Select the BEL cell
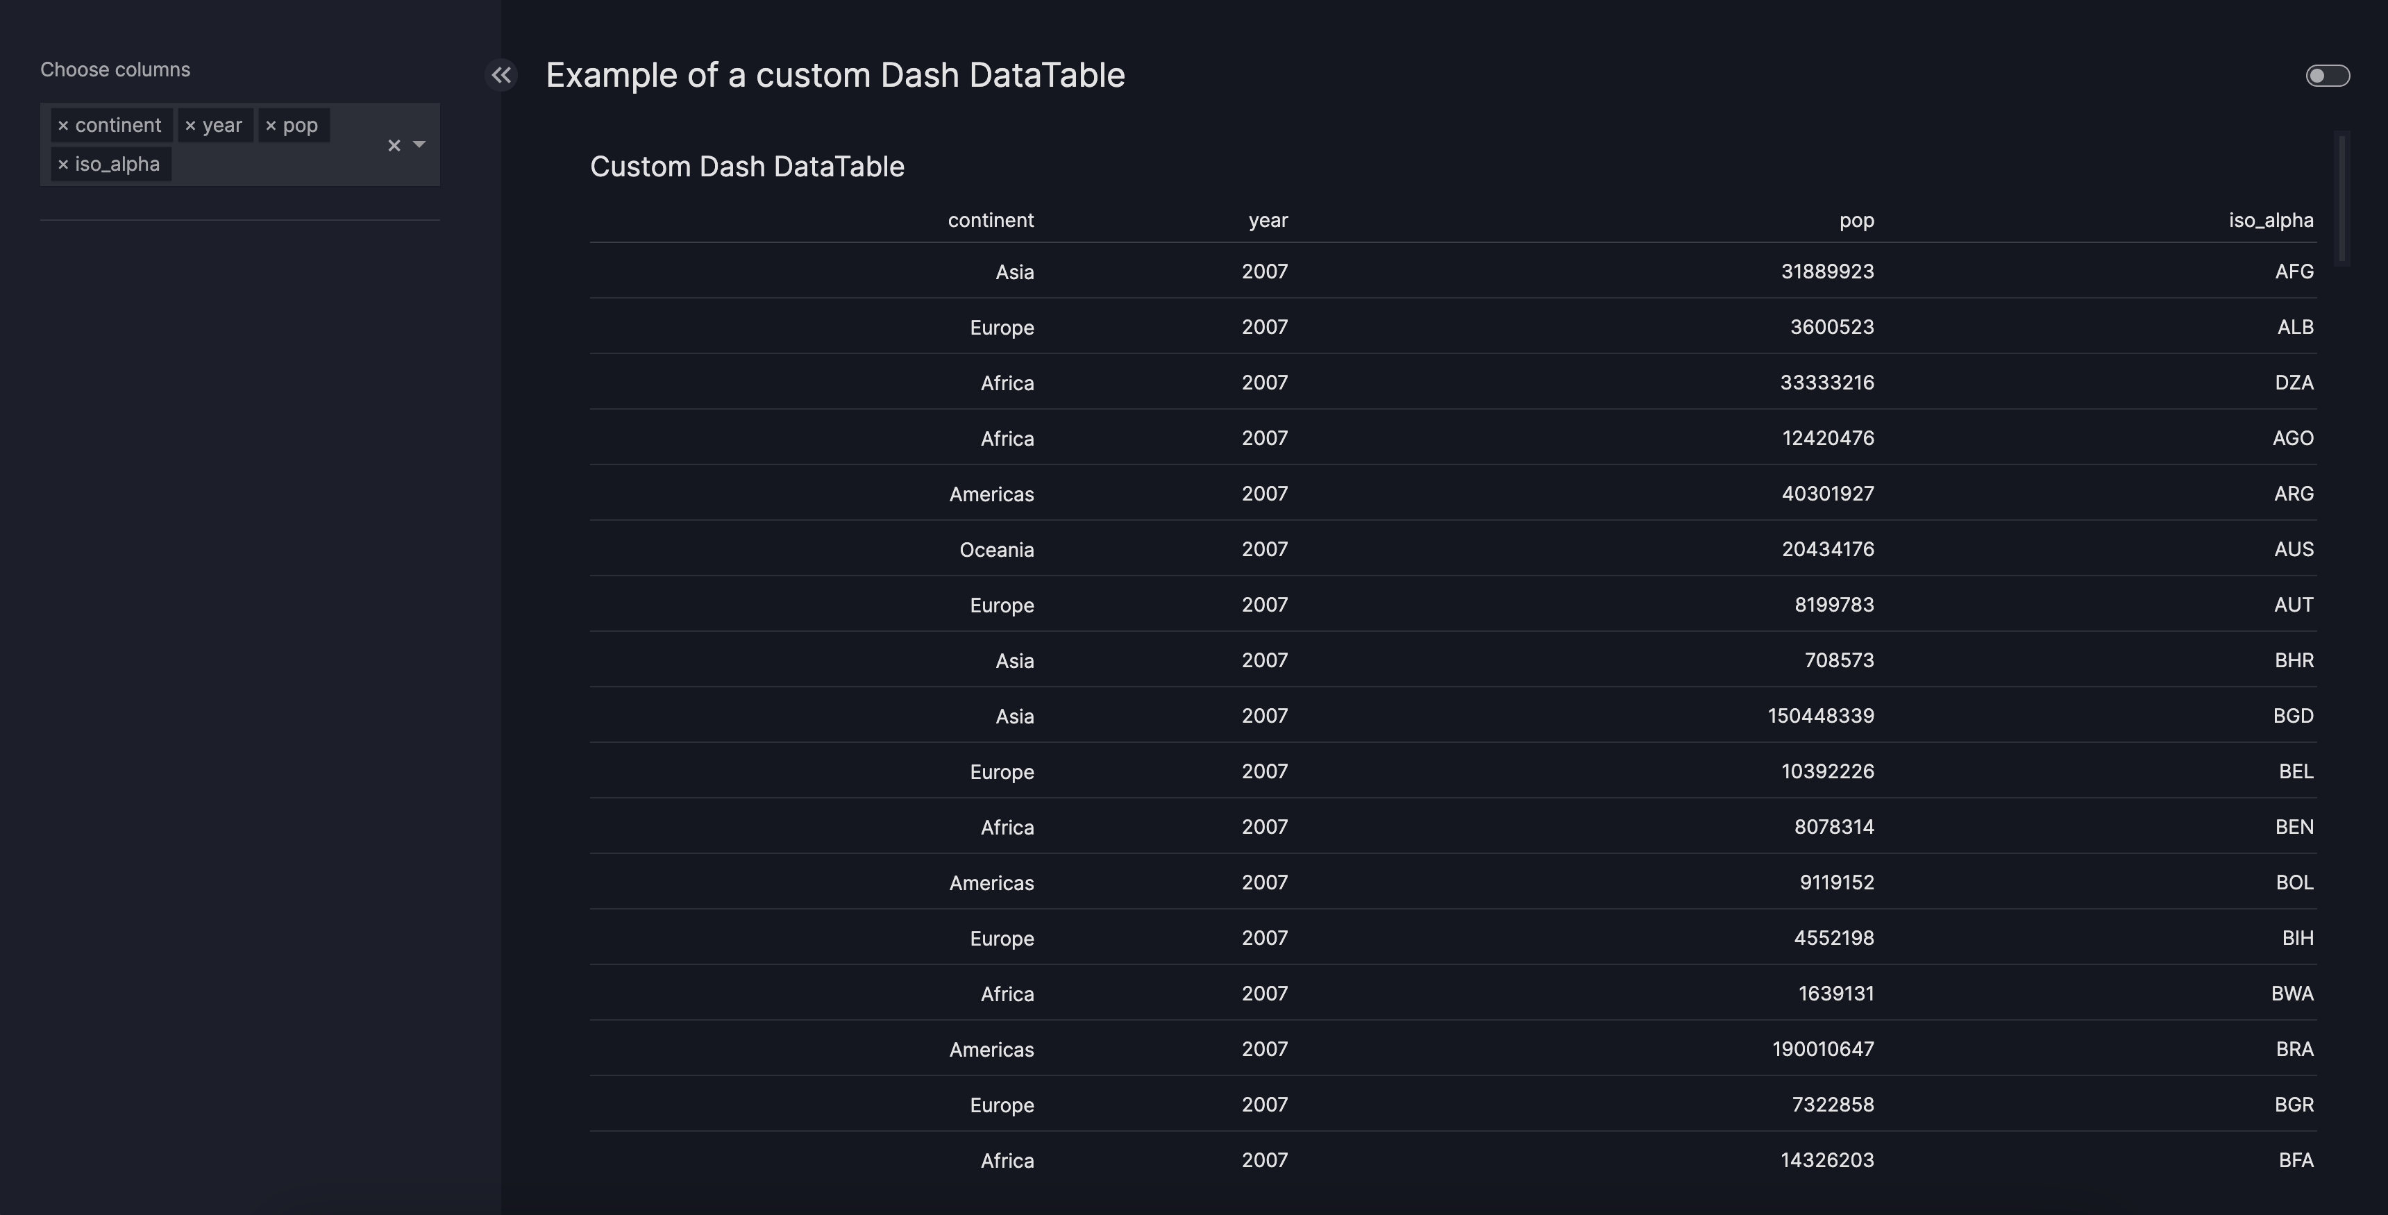 pyautogui.click(x=2295, y=771)
